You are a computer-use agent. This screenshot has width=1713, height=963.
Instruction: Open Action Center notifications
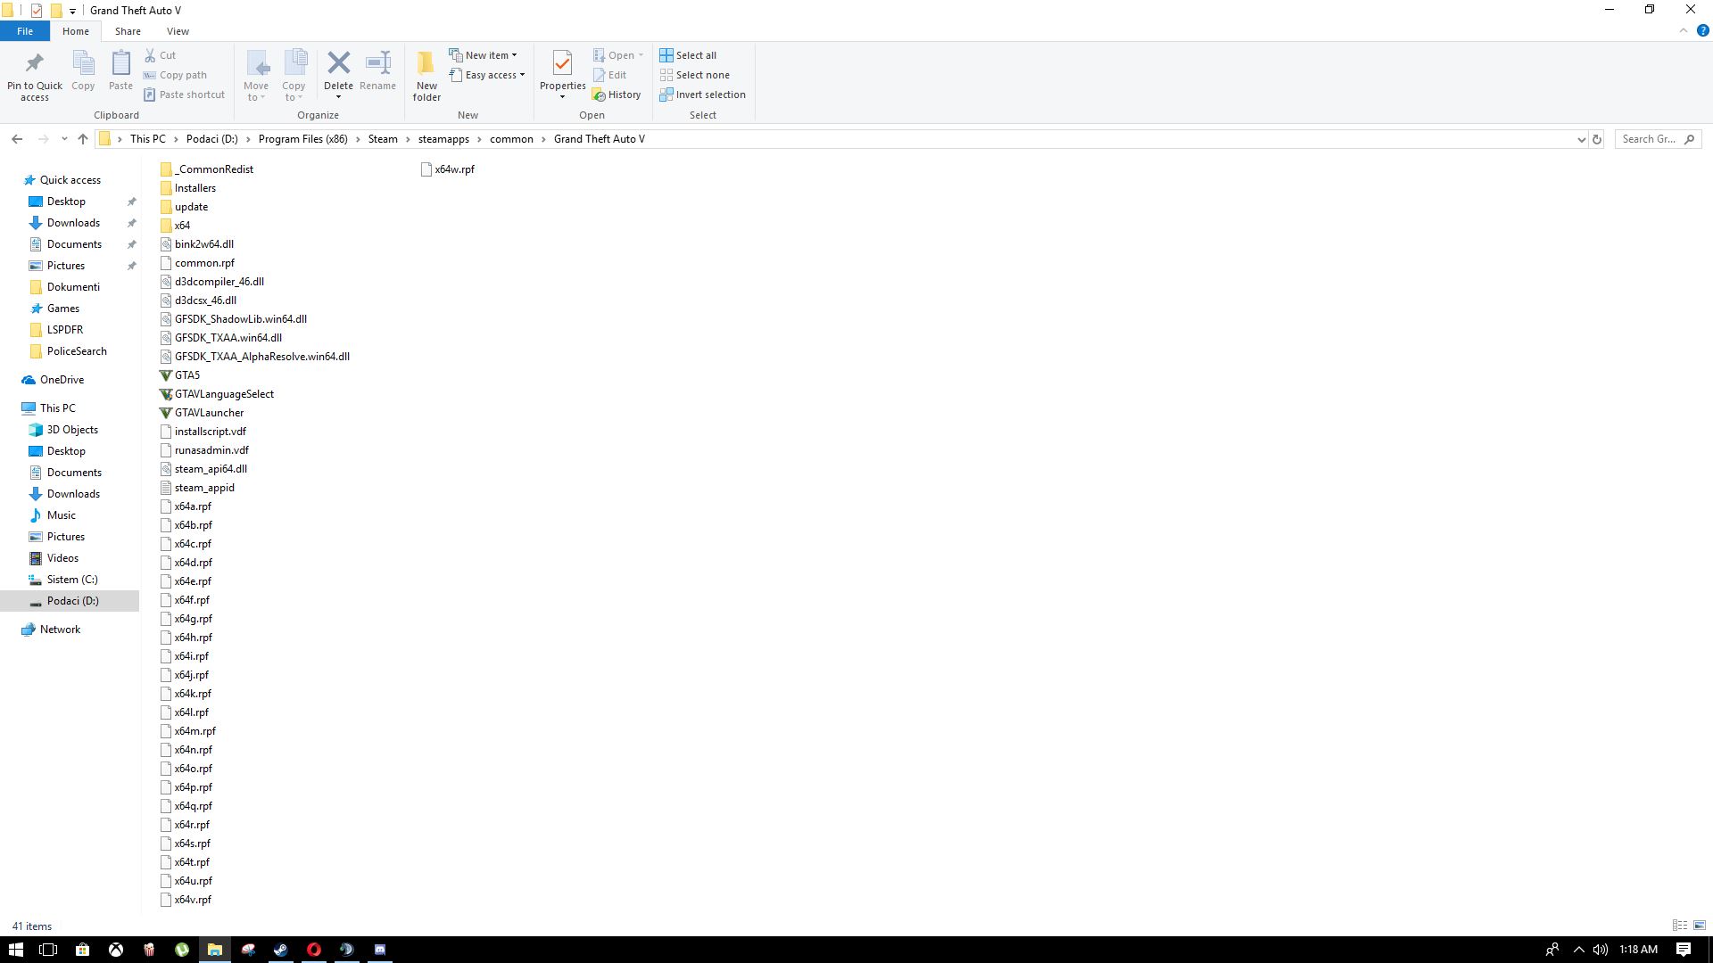pyautogui.click(x=1684, y=950)
